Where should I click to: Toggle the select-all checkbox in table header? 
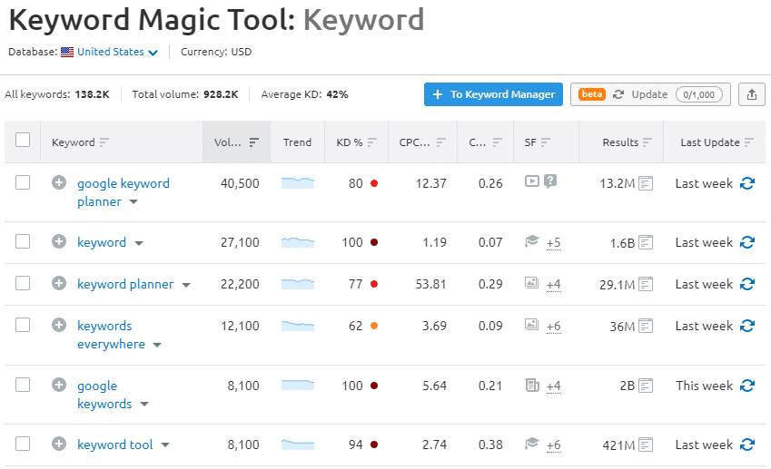tap(23, 140)
